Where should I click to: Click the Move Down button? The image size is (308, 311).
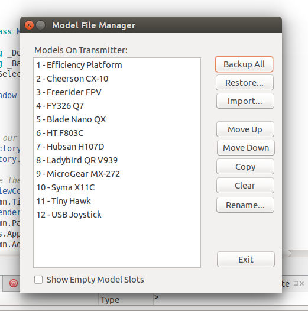[246, 148]
